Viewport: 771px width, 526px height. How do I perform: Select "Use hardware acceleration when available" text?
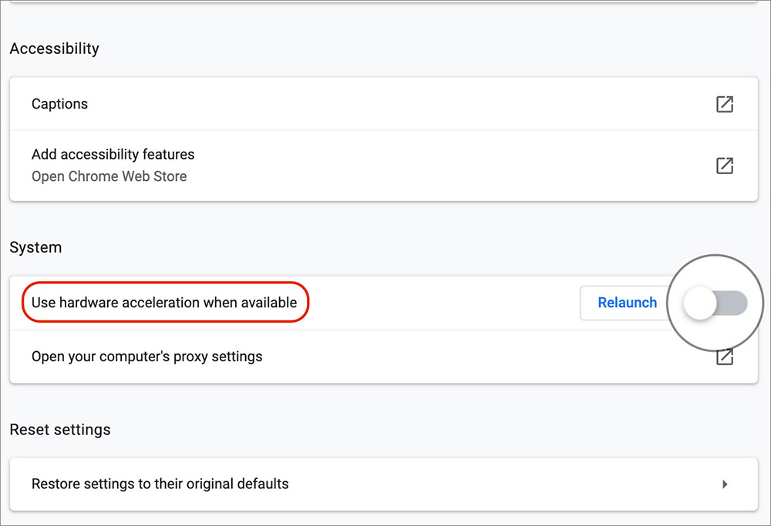point(164,303)
